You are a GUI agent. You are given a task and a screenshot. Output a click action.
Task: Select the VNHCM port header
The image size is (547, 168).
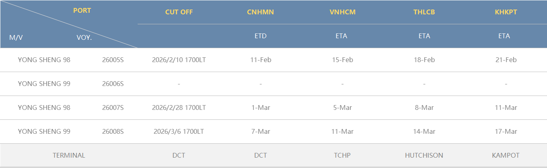pyautogui.click(x=342, y=12)
